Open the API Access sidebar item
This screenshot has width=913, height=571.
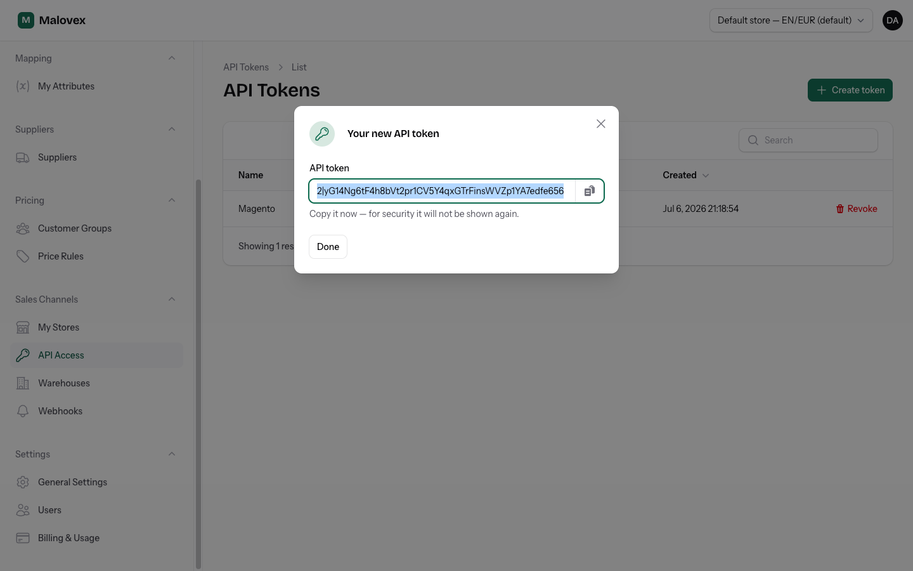pyautogui.click(x=96, y=355)
